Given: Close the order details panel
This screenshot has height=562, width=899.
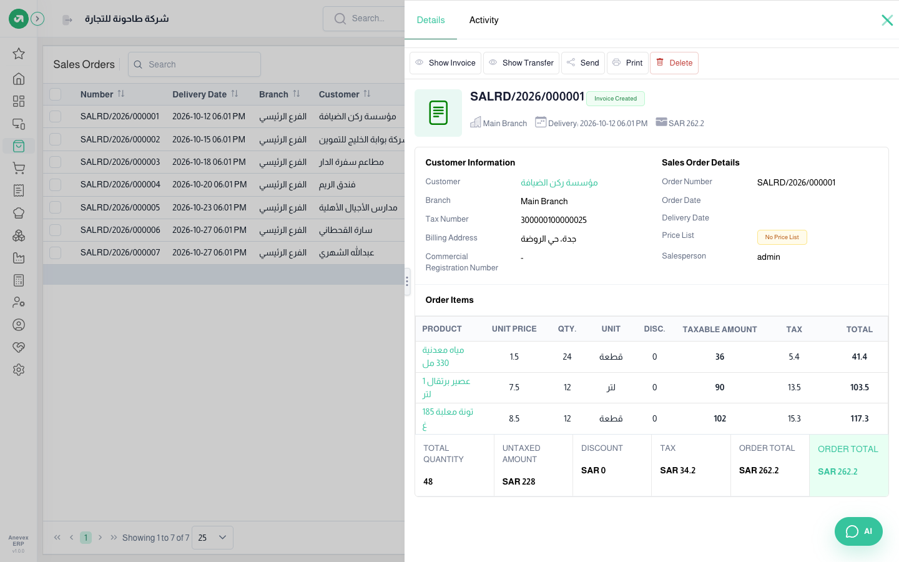Looking at the screenshot, I should pyautogui.click(x=887, y=20).
